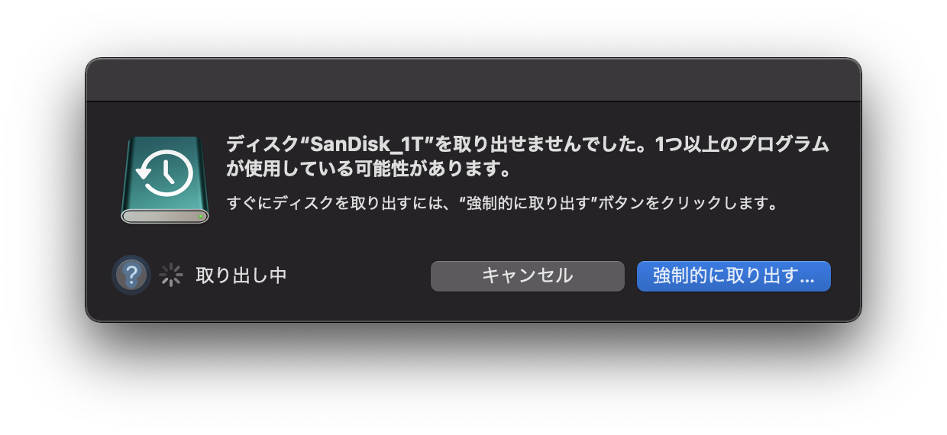Click the bold headline's first line
Screen dimensions: 947x435
point(528,146)
